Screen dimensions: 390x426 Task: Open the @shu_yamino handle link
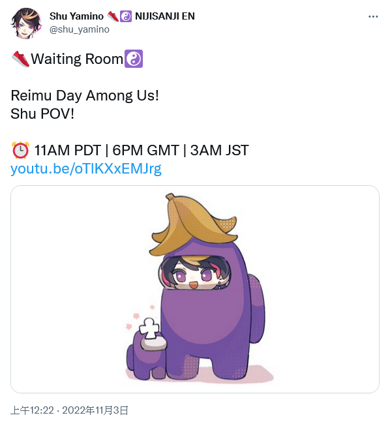80,29
